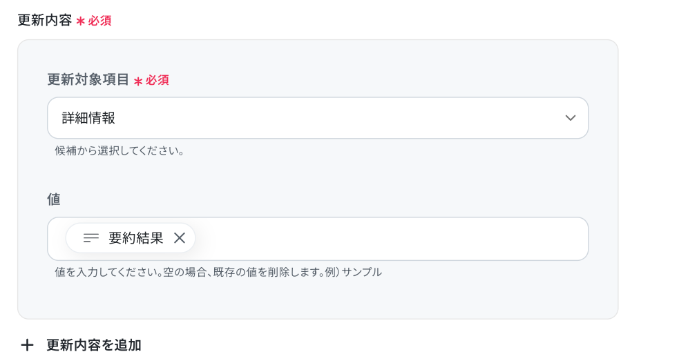Viewport: 688px width, 363px height.
Task: Click the lines icon inside the 要約結果 chip
Action: click(x=90, y=238)
